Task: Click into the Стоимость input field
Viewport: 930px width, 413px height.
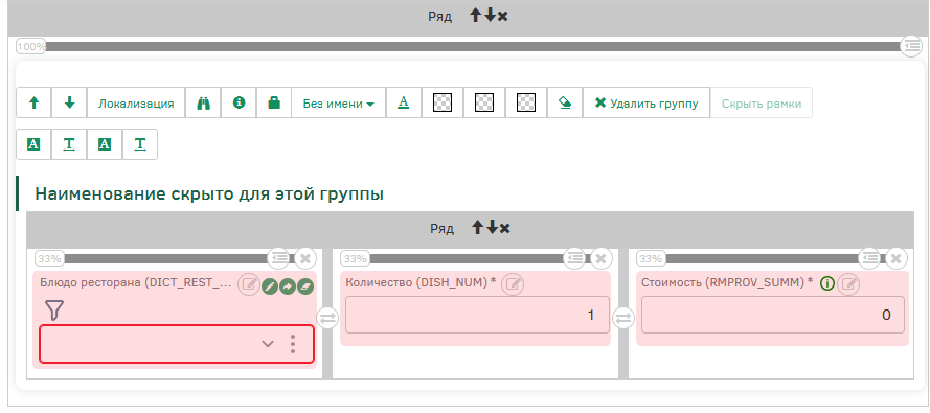Action: (772, 315)
